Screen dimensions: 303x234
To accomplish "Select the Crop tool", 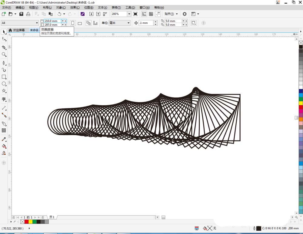I will [4, 47].
